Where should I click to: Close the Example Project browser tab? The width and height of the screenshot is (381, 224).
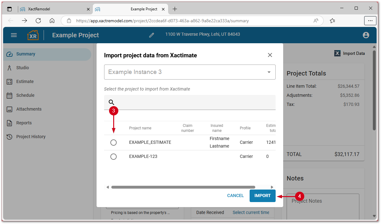163,9
